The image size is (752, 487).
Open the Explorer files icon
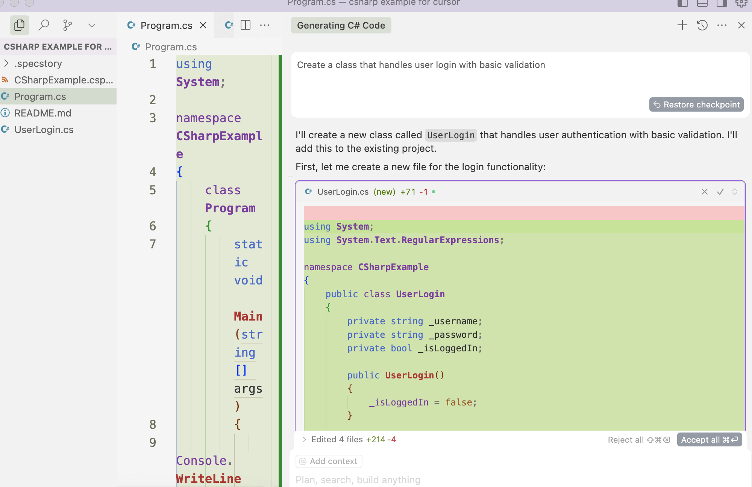(19, 25)
